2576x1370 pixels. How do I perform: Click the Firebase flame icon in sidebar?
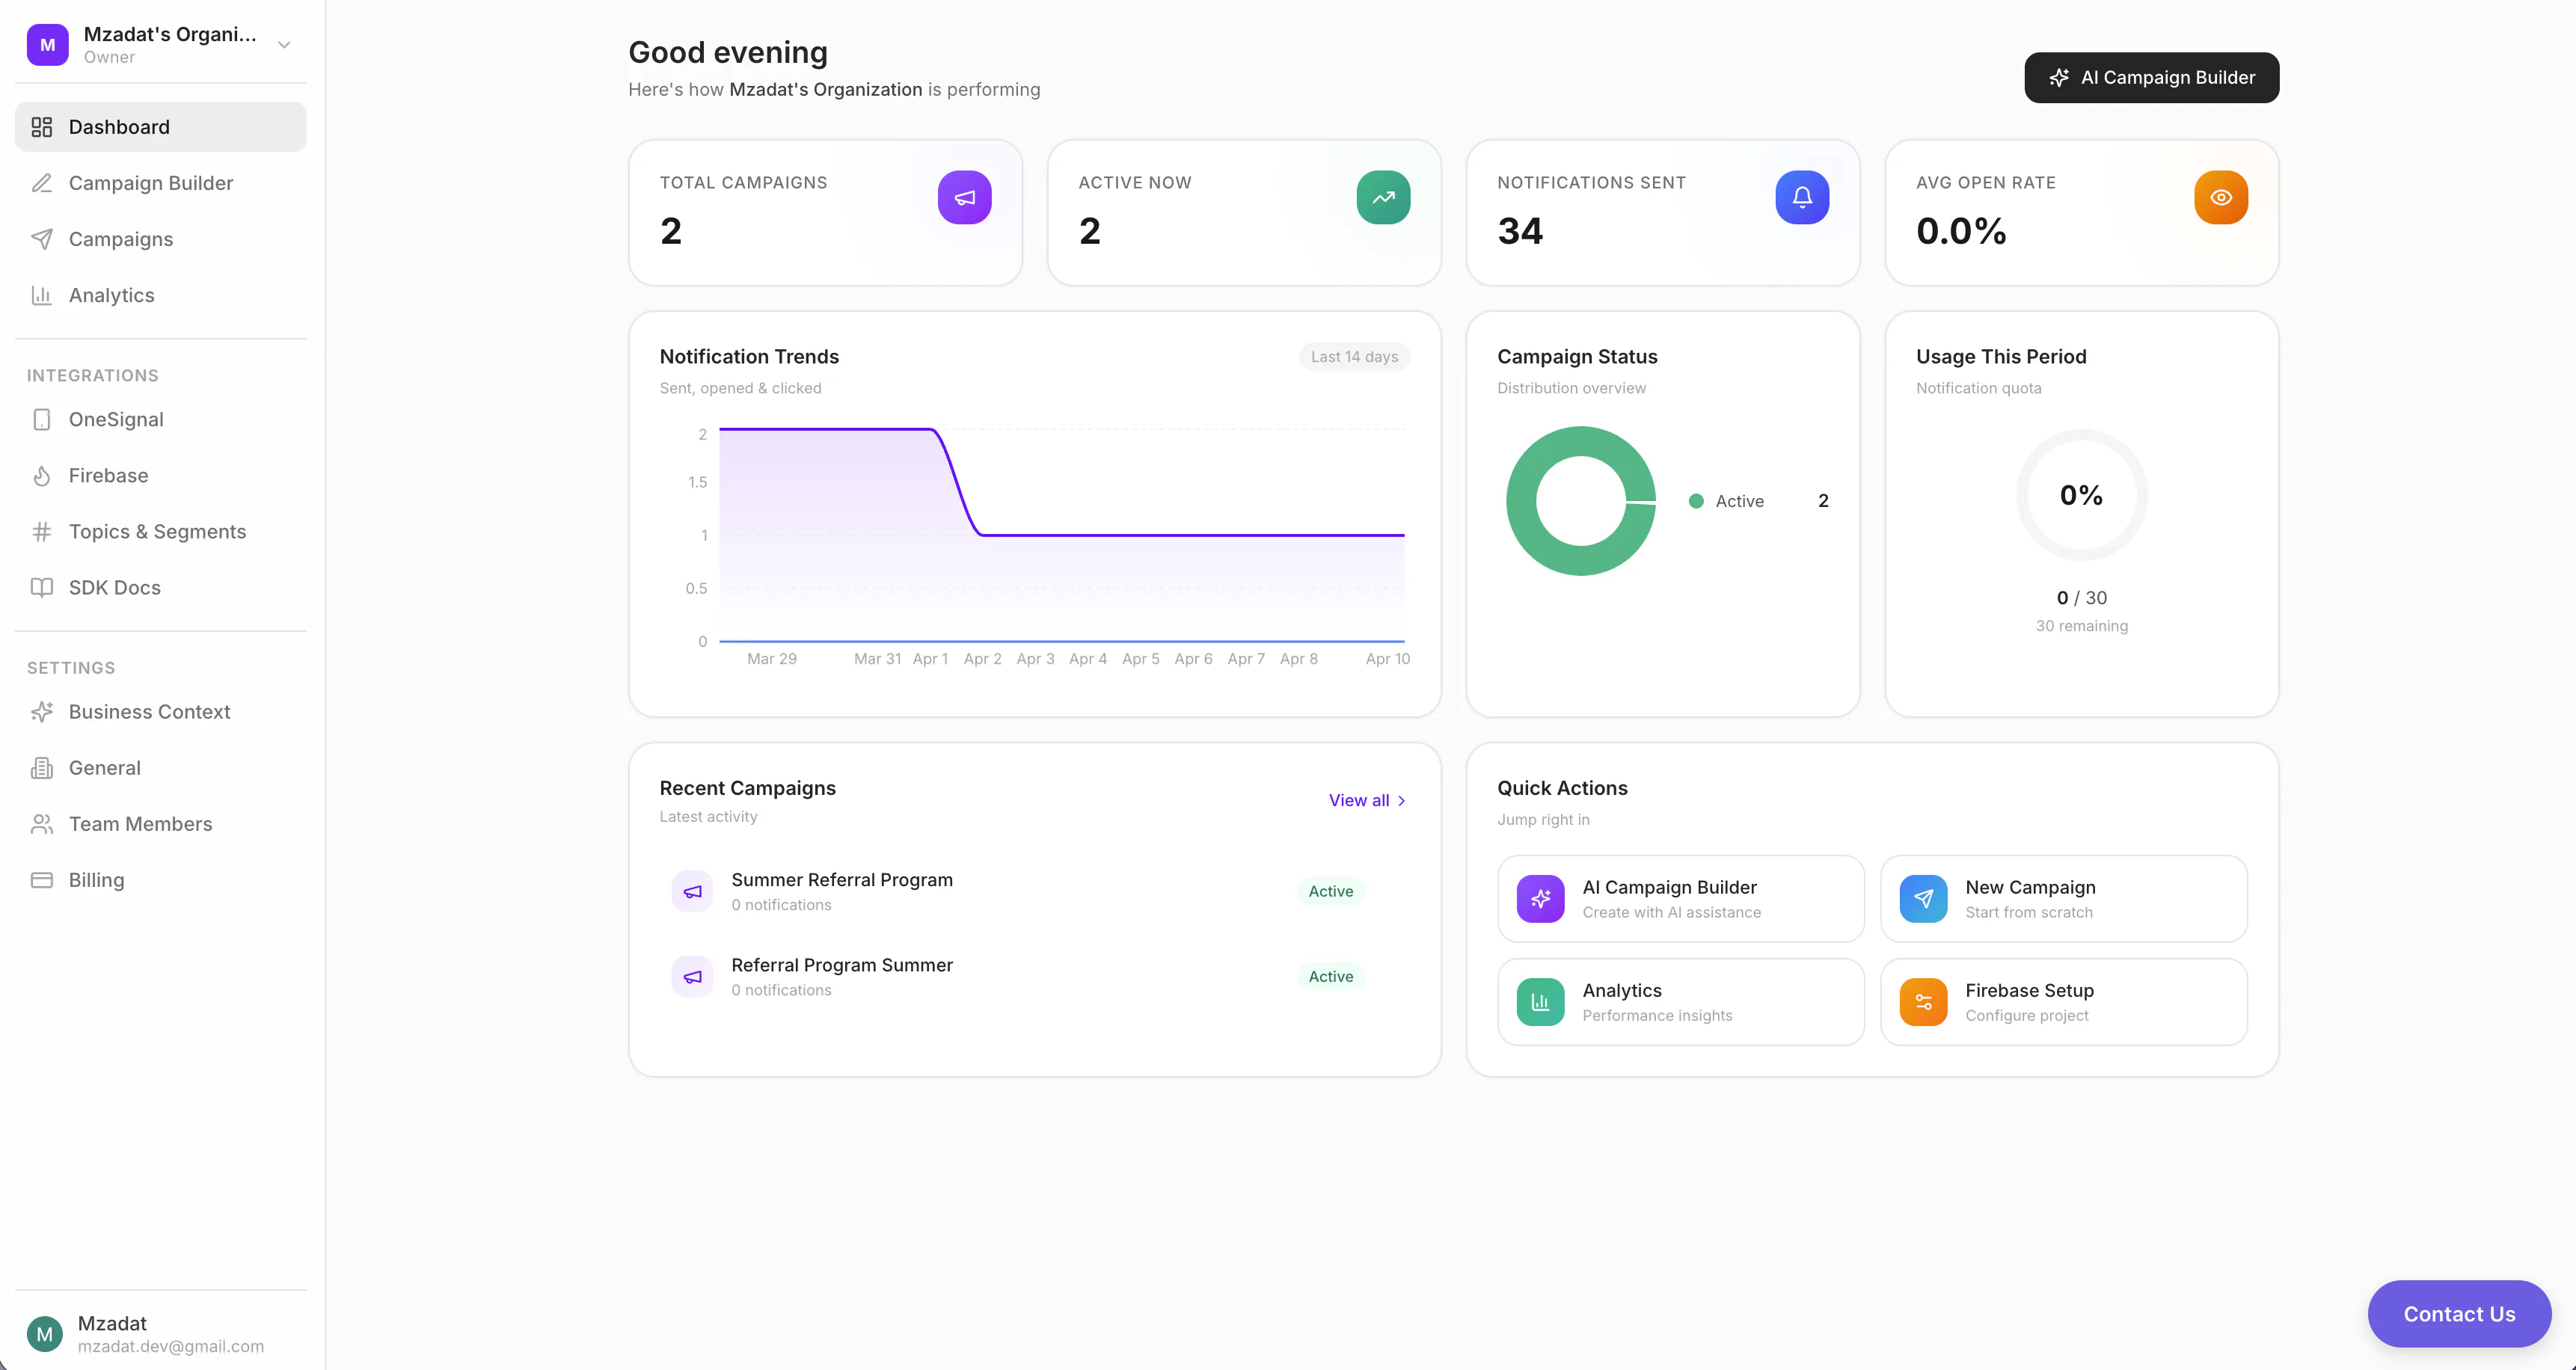[41, 476]
